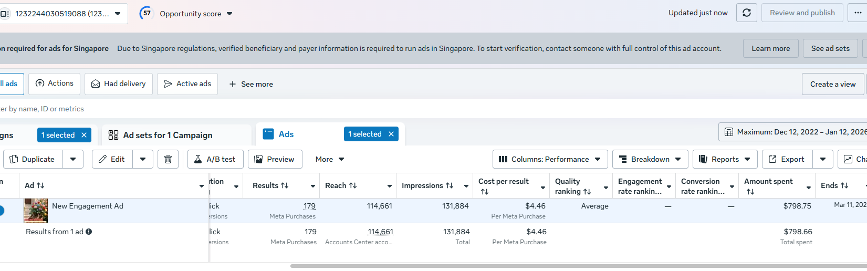Select the Active ads filter tab
The height and width of the screenshot is (271, 867).
[x=187, y=84]
